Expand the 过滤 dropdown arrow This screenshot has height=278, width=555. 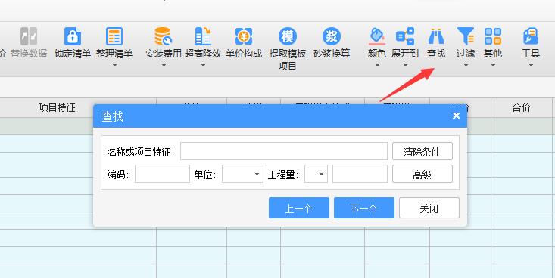[466, 65]
